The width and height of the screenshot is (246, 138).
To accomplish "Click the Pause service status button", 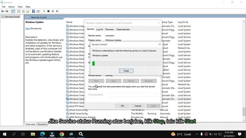I will [131, 81].
